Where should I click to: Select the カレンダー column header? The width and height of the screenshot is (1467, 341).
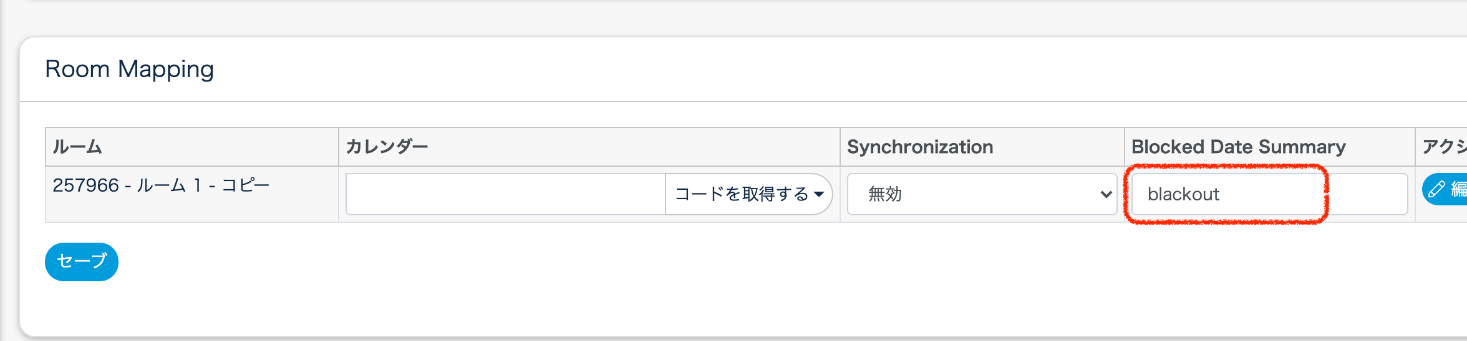tap(387, 147)
